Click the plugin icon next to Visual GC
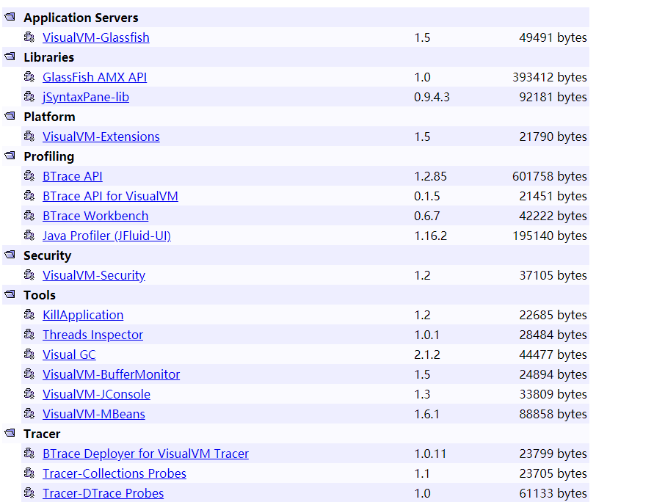The image size is (654, 502). pos(29,354)
